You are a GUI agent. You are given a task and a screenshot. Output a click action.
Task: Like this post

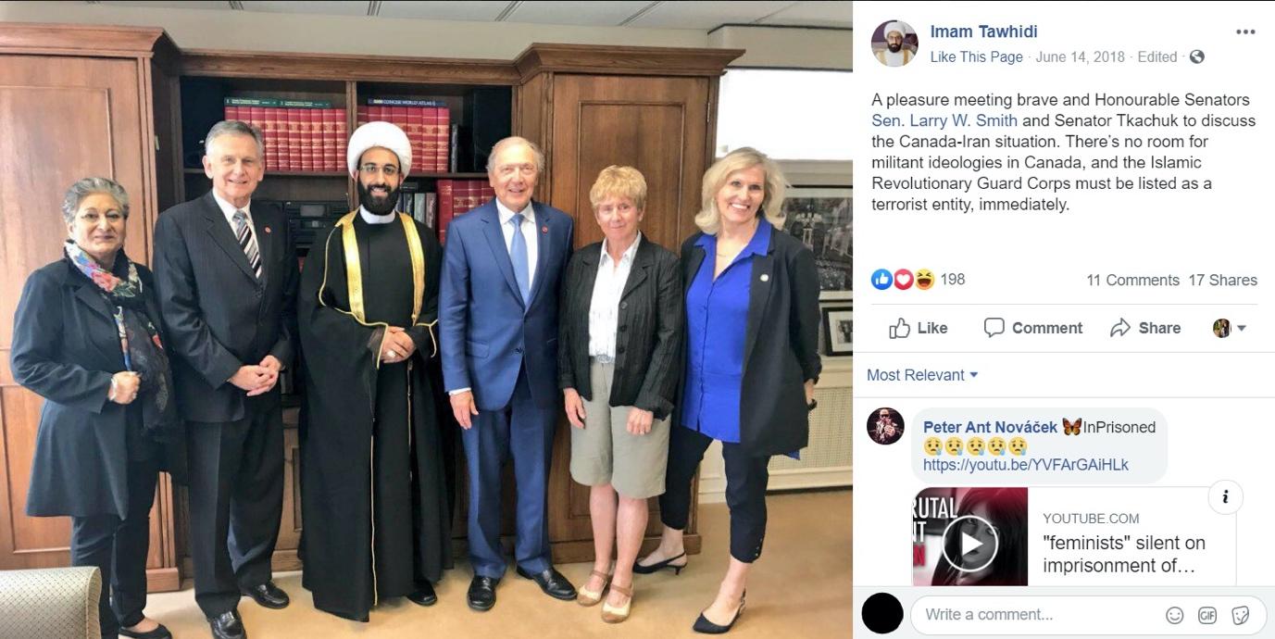(x=918, y=328)
